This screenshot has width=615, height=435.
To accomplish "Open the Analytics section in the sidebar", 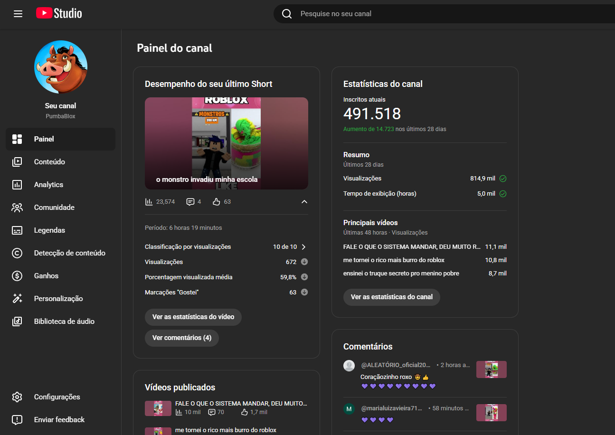I will tap(48, 185).
